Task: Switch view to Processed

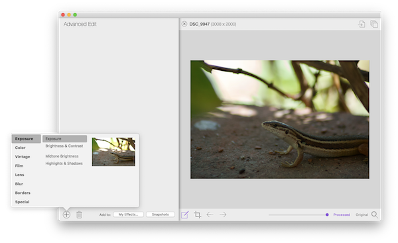Action: pyautogui.click(x=342, y=215)
